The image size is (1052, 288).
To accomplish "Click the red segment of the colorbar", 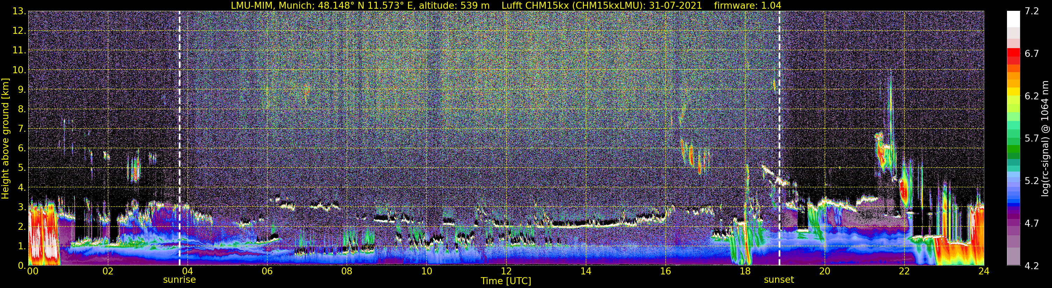I will coord(1013,53).
